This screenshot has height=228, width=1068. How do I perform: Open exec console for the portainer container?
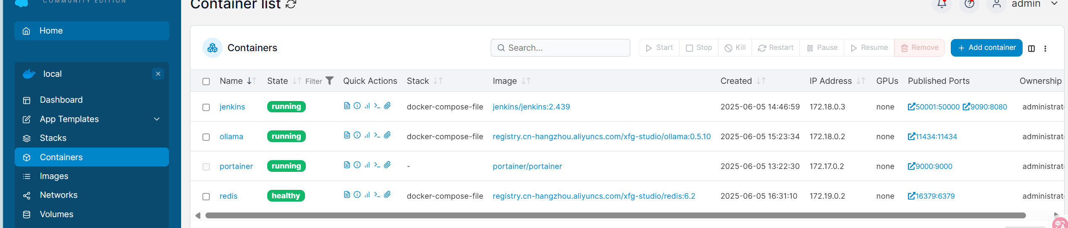pos(377,165)
